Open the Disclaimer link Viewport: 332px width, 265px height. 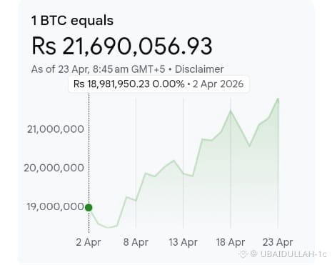(199, 69)
